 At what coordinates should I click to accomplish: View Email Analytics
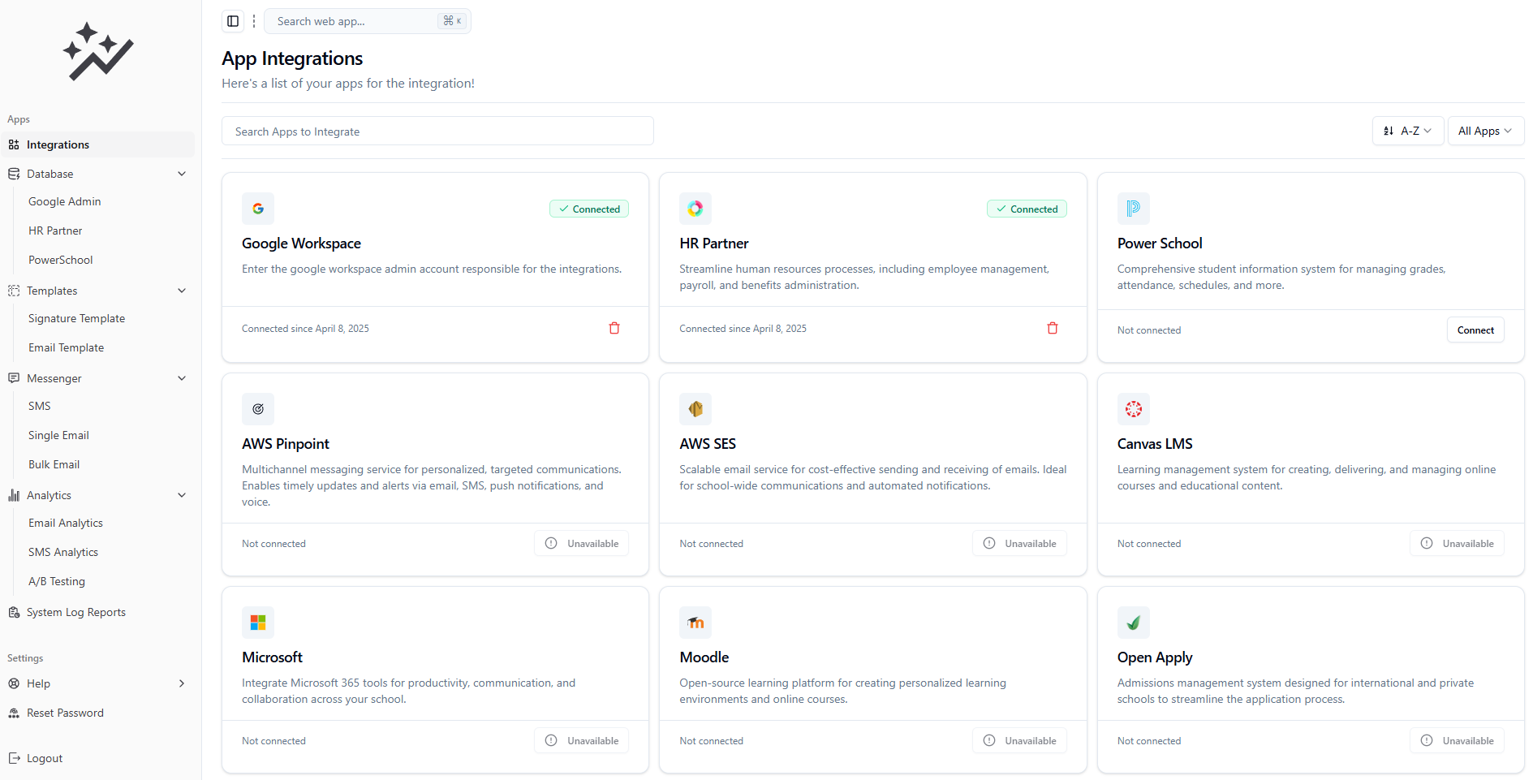[x=66, y=523]
